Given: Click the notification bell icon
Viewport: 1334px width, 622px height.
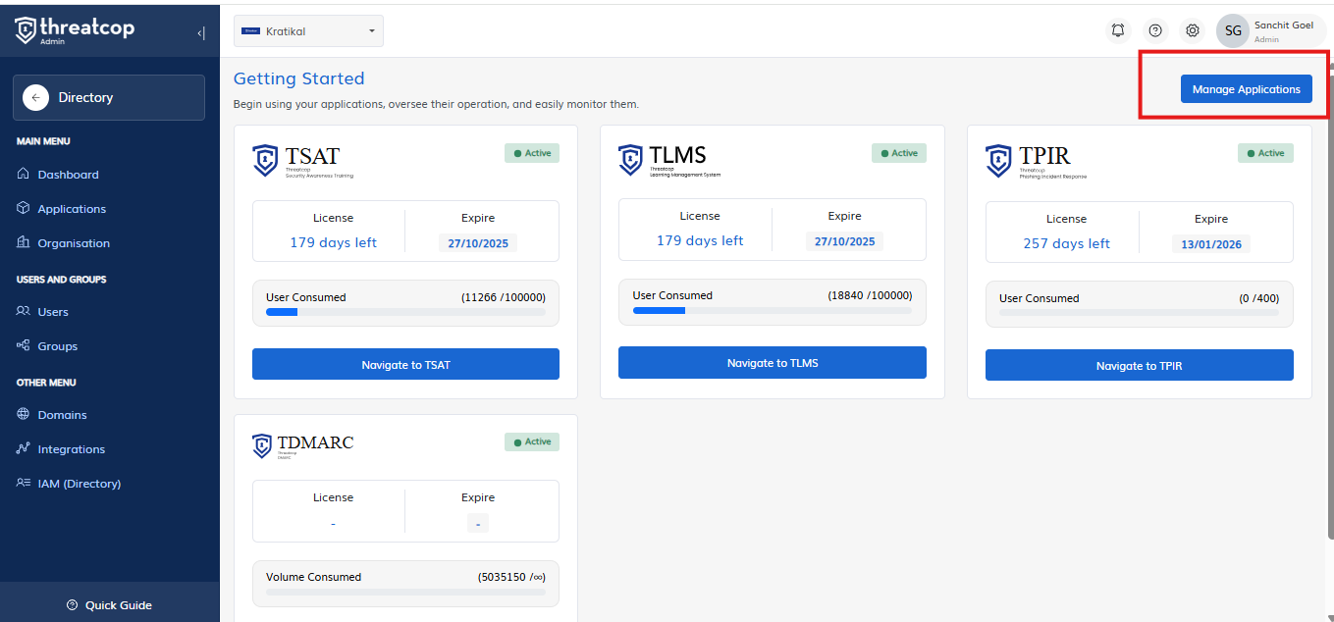Looking at the screenshot, I should click(1117, 30).
